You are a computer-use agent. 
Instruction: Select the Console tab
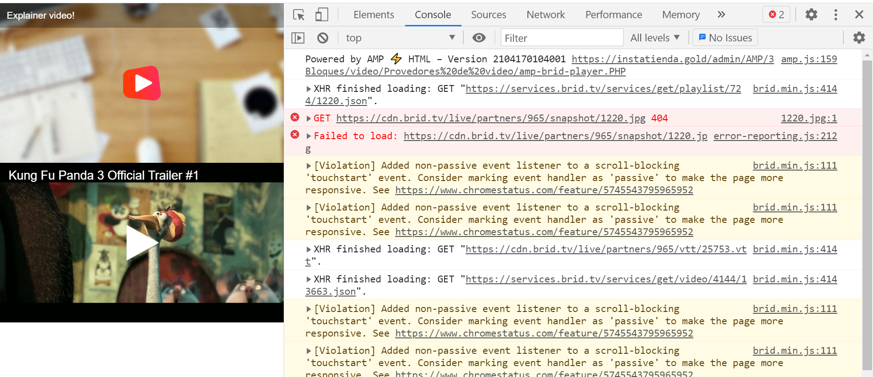pyautogui.click(x=433, y=15)
